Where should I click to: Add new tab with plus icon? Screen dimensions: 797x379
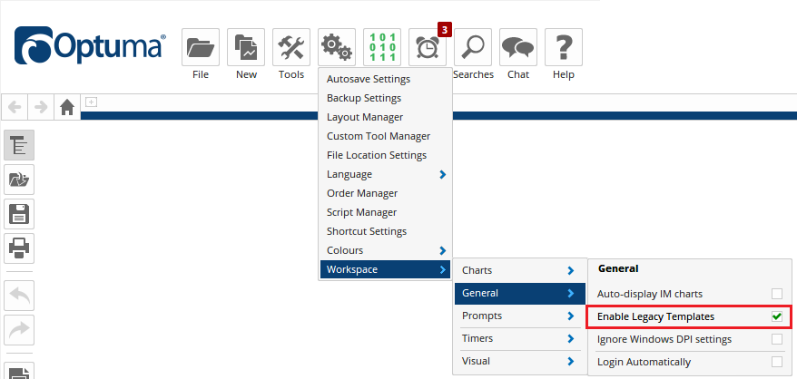tap(91, 102)
